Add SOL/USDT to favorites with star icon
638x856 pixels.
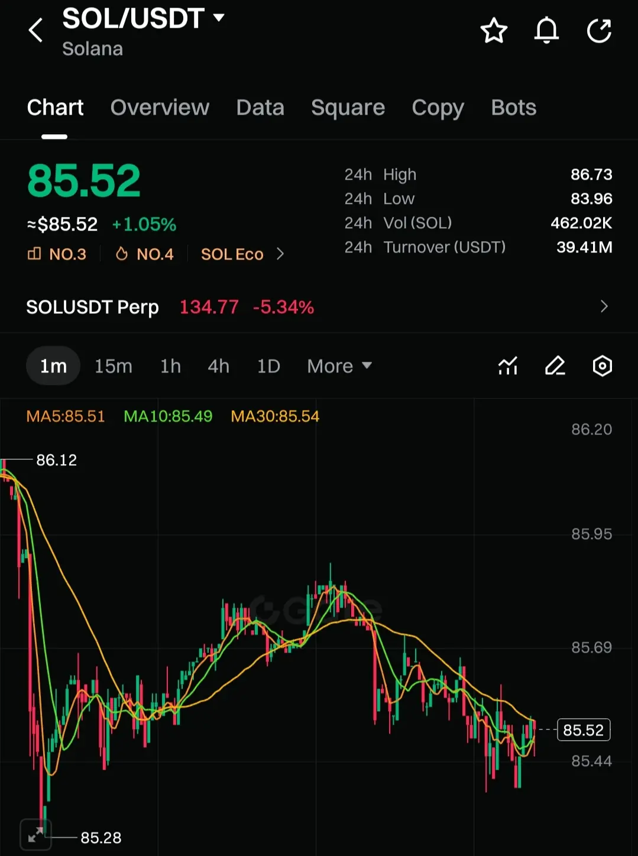pos(494,31)
